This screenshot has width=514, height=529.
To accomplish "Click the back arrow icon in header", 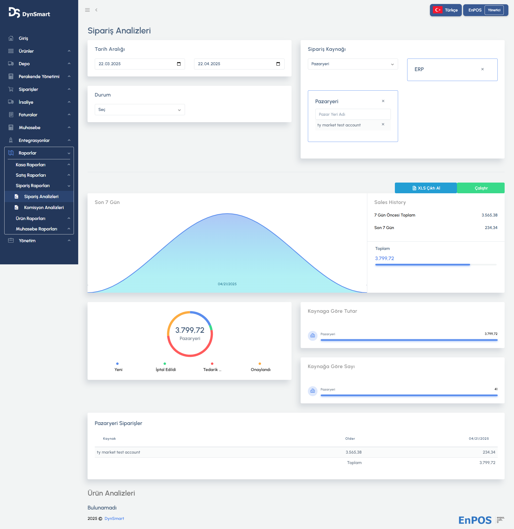I will coord(96,10).
